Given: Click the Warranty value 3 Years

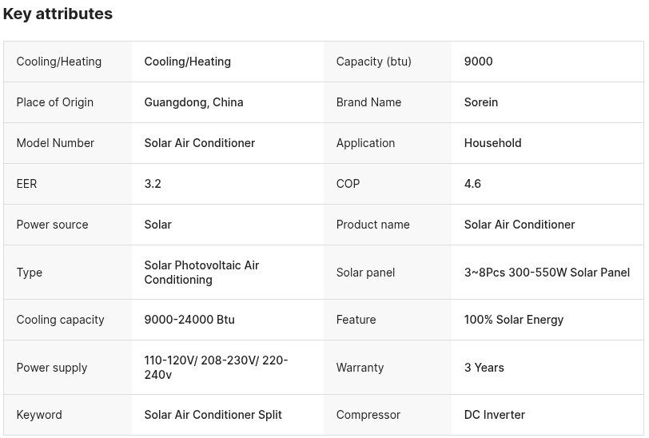Looking at the screenshot, I should point(484,368).
